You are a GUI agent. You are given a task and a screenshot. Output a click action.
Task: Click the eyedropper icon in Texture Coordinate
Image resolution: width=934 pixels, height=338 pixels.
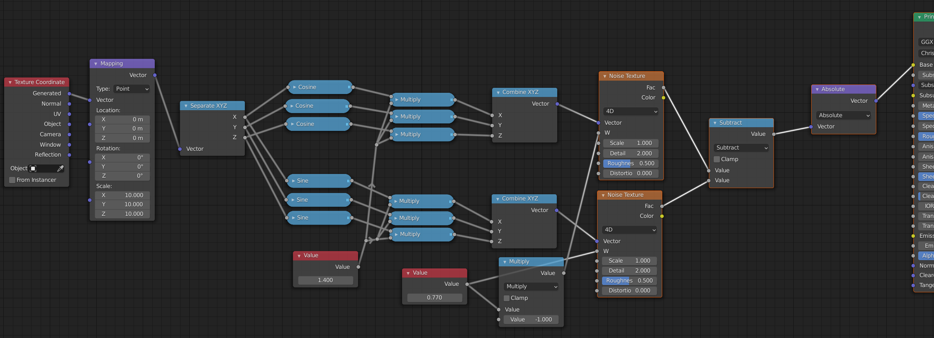click(x=61, y=168)
